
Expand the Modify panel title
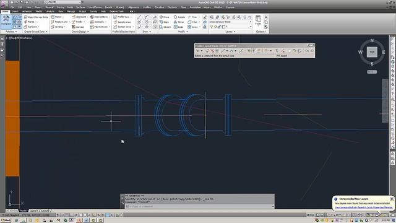[183, 32]
